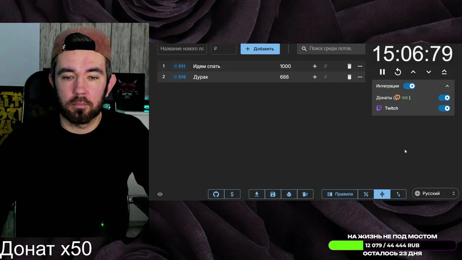This screenshot has height=260, width=462.
Task: Click ruble field in Дурак row
Action: (326, 77)
